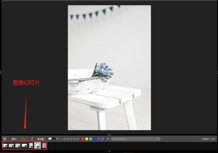This screenshot has width=218, height=153.
Task: Filter by unflagged outline flag
Action: pyautogui.click(x=58, y=139)
